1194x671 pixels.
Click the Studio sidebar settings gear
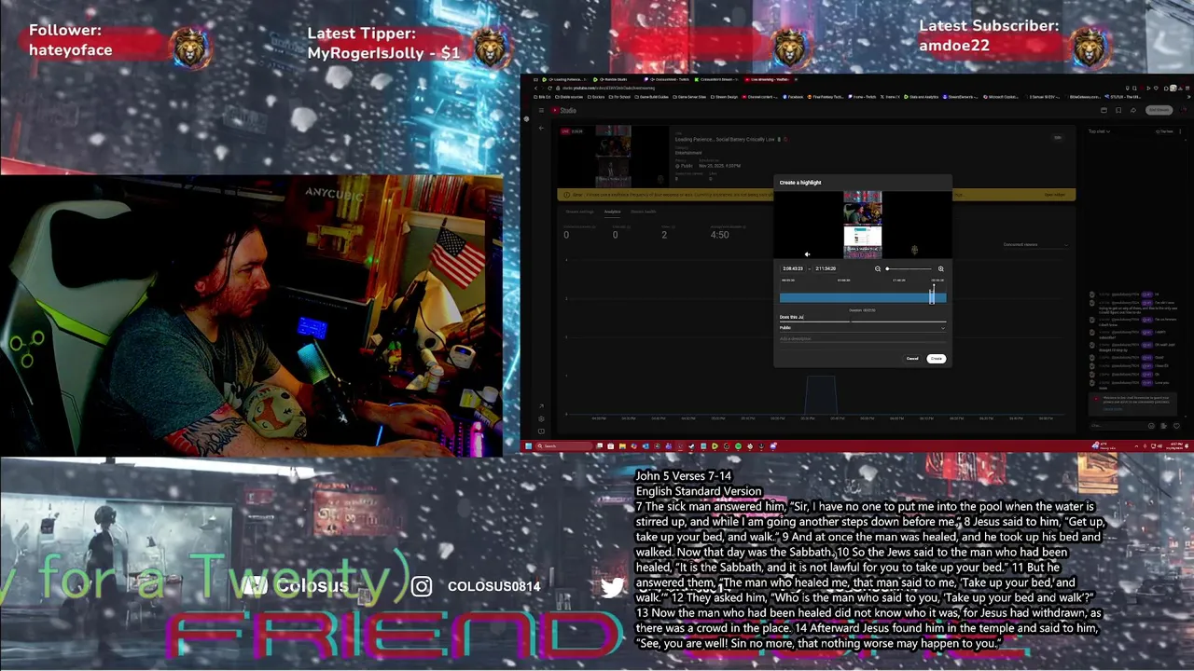pyautogui.click(x=541, y=418)
